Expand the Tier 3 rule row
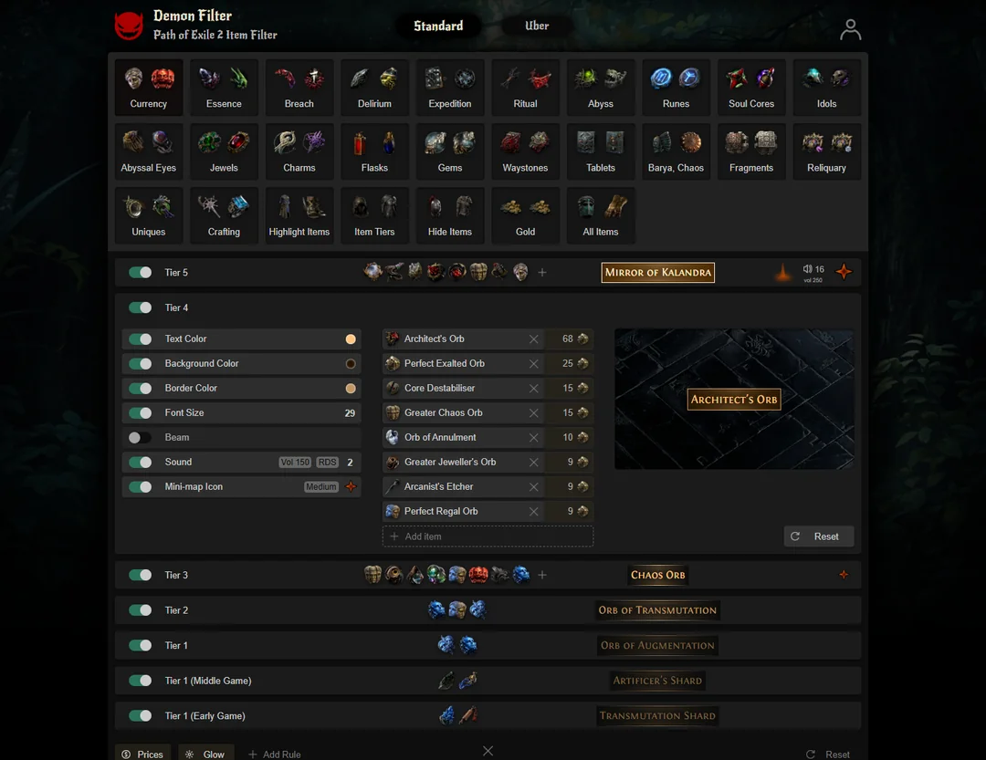986x760 pixels. point(488,575)
